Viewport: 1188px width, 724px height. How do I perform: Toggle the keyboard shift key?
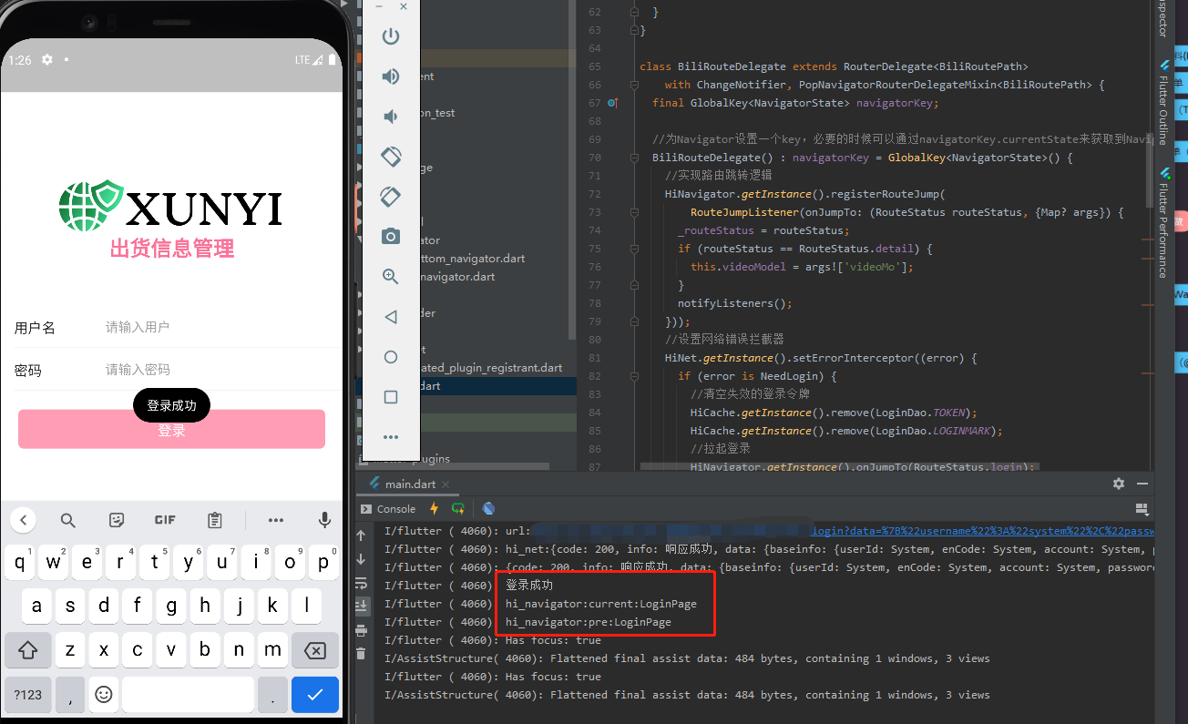coord(28,650)
